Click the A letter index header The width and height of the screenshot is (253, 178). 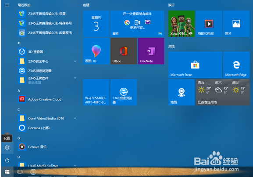click(19, 91)
